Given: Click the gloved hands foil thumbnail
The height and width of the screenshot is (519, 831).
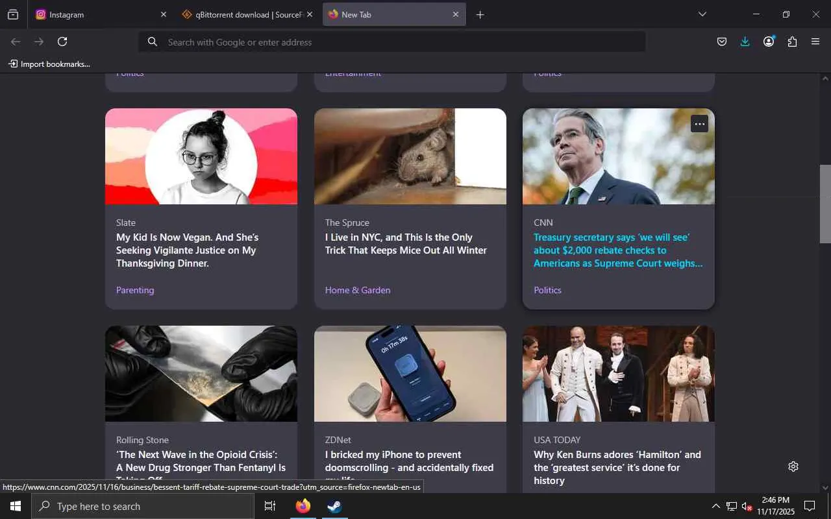Looking at the screenshot, I should click(201, 374).
